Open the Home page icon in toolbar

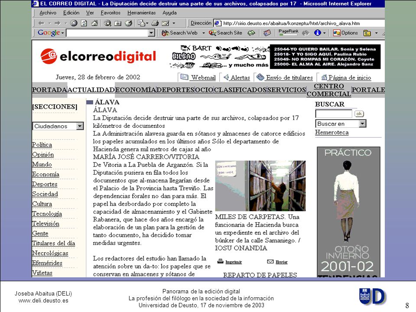pyautogui.click(x=94, y=23)
